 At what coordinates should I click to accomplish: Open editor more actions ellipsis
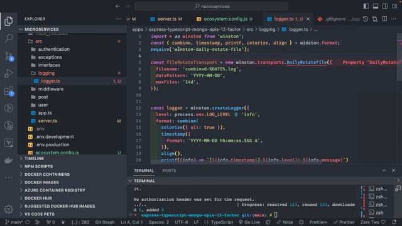394,19
